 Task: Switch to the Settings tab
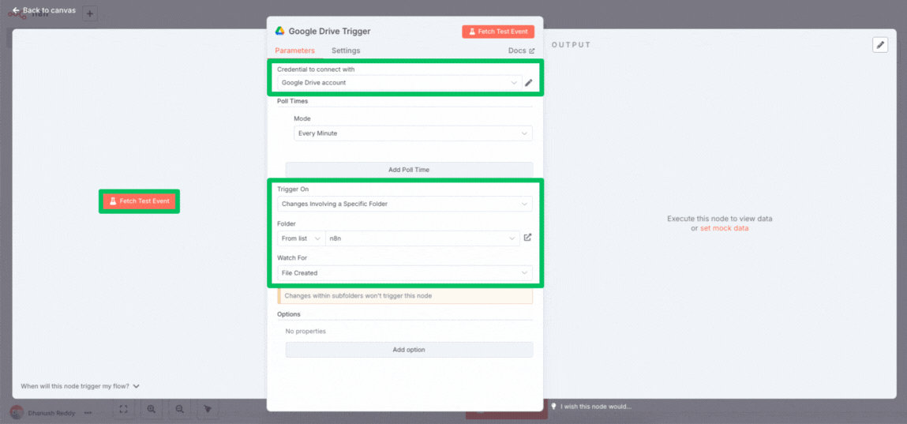[345, 51]
